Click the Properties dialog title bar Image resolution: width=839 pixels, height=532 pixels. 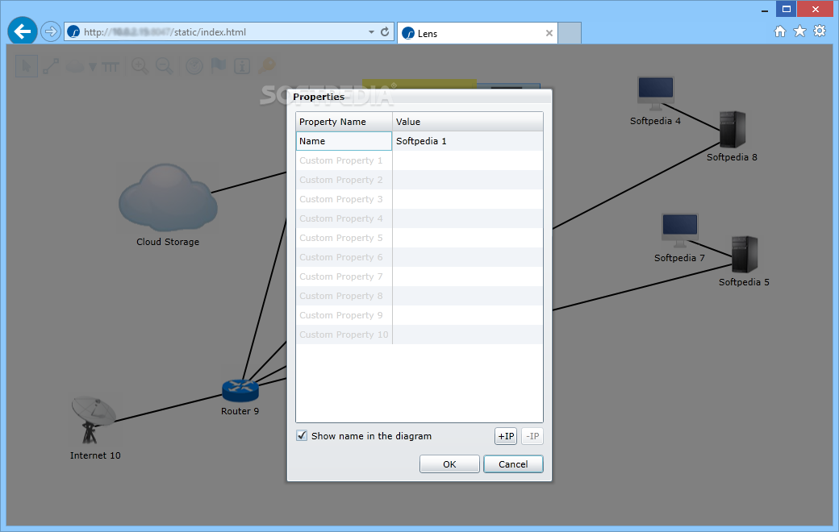(x=419, y=97)
